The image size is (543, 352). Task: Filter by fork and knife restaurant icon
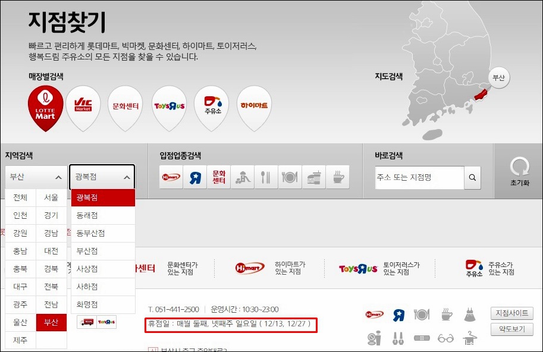coord(266,177)
